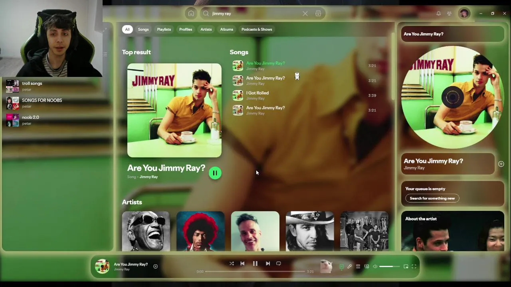The image size is (511, 287).
Task: Add current song to library in right panel
Action: point(501,164)
